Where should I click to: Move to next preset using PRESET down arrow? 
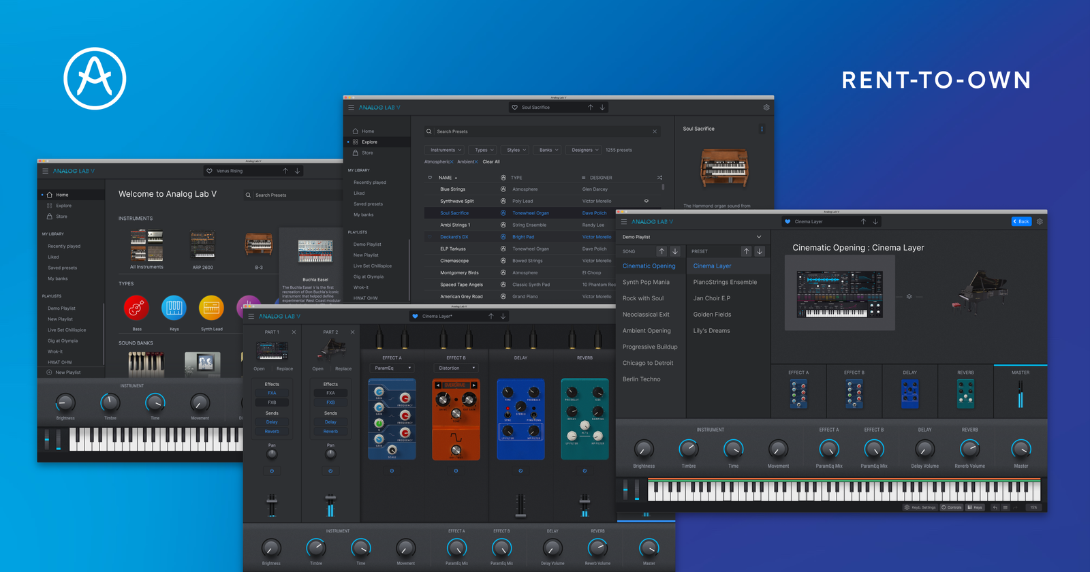coord(760,251)
